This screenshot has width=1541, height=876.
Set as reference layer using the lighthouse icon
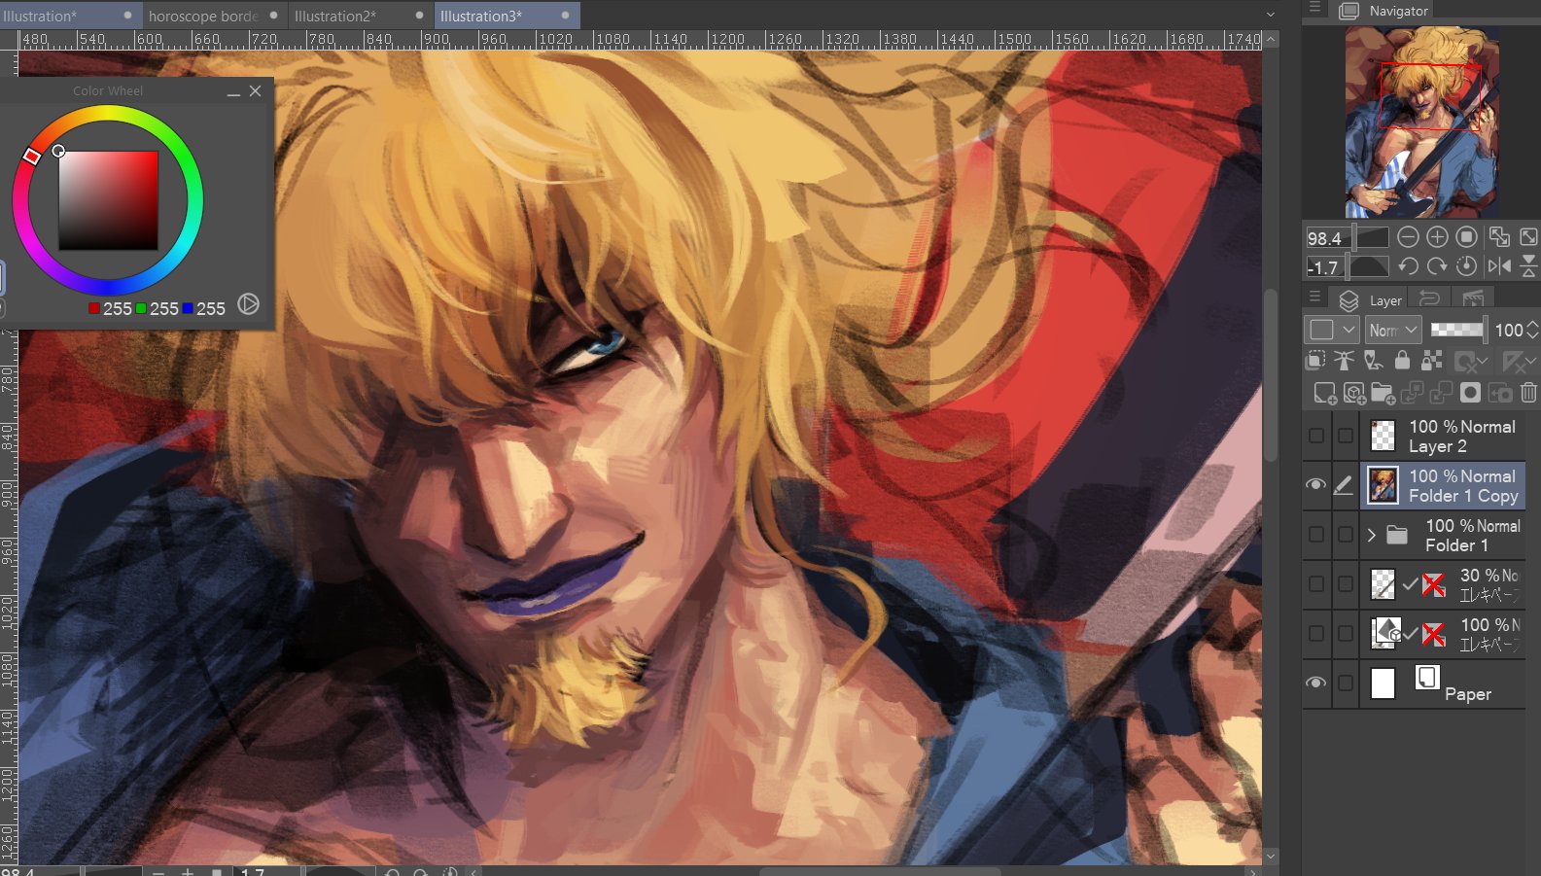click(1344, 362)
